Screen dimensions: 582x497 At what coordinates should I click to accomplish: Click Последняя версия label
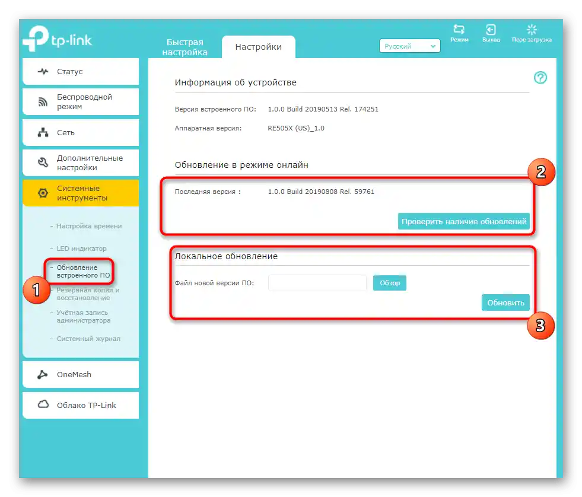point(208,192)
